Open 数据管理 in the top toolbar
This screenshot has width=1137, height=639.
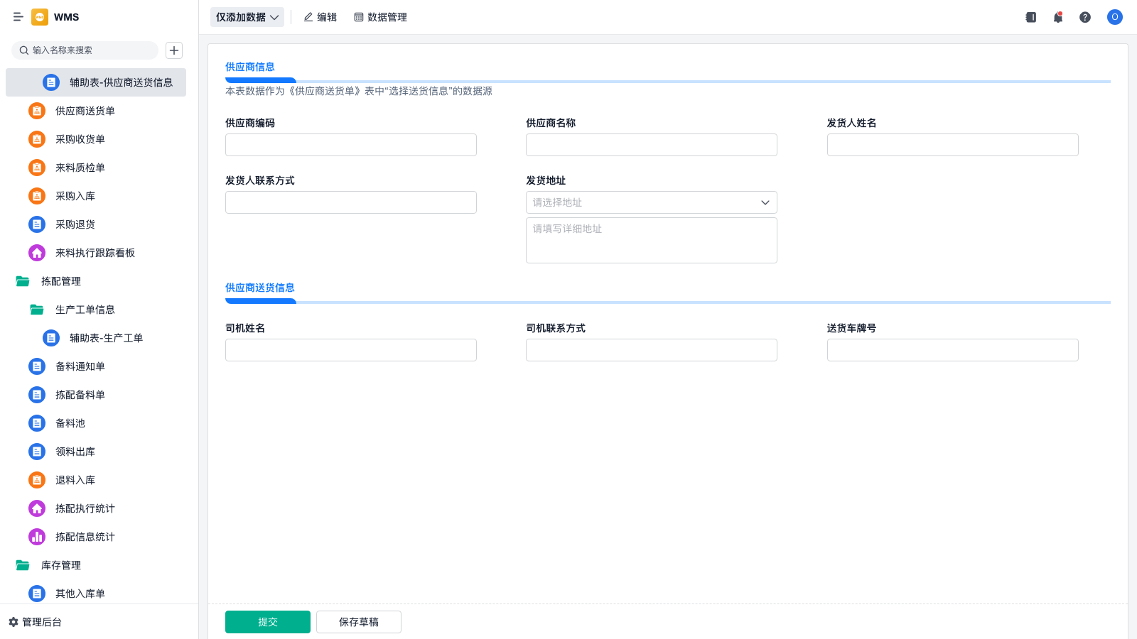380,17
